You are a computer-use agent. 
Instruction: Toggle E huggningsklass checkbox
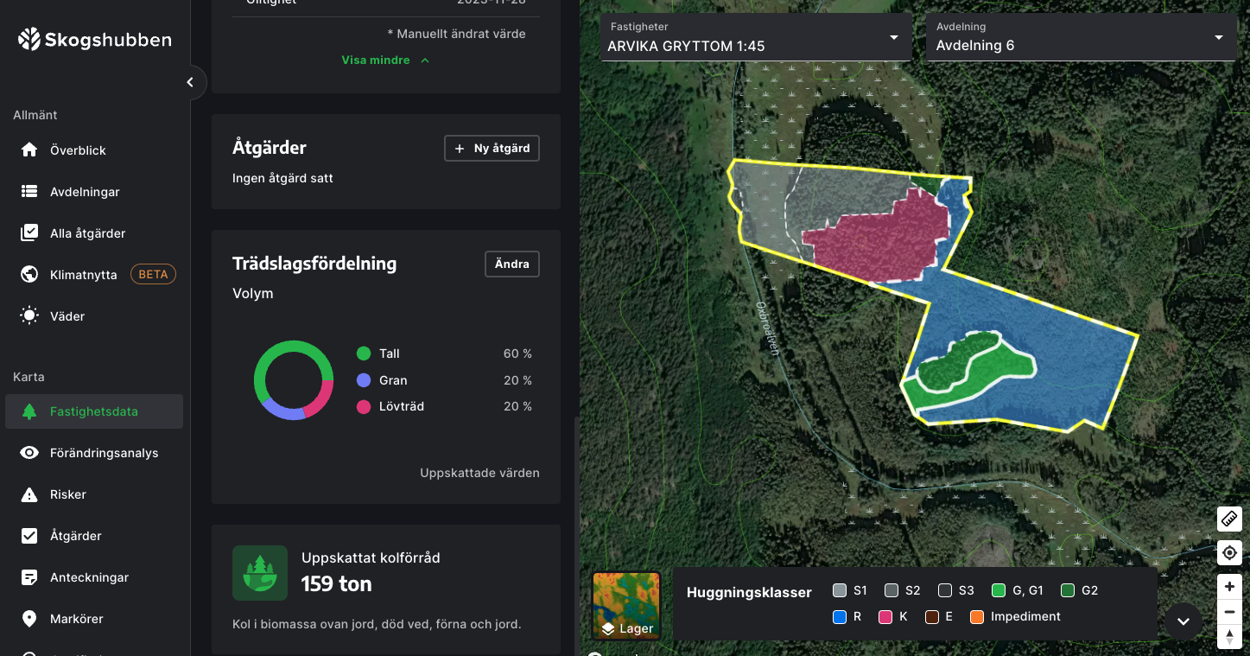click(932, 617)
